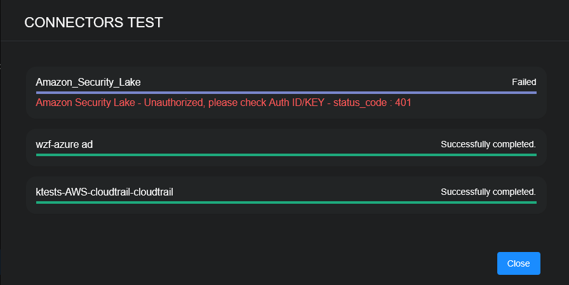
Task: Click the red Amazon Security Lake error message
Action: 224,102
